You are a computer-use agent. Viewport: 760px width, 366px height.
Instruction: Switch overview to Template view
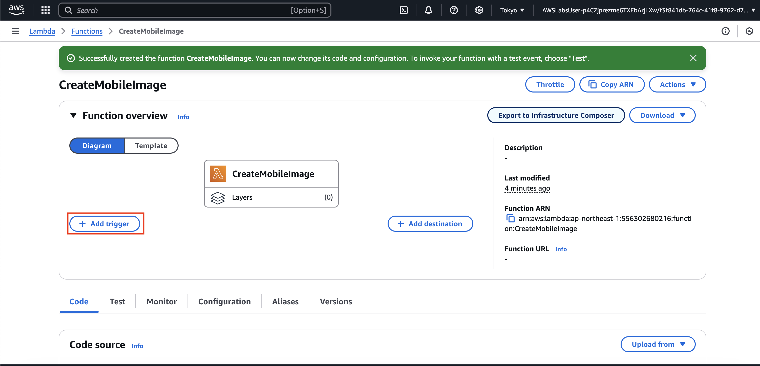point(151,146)
